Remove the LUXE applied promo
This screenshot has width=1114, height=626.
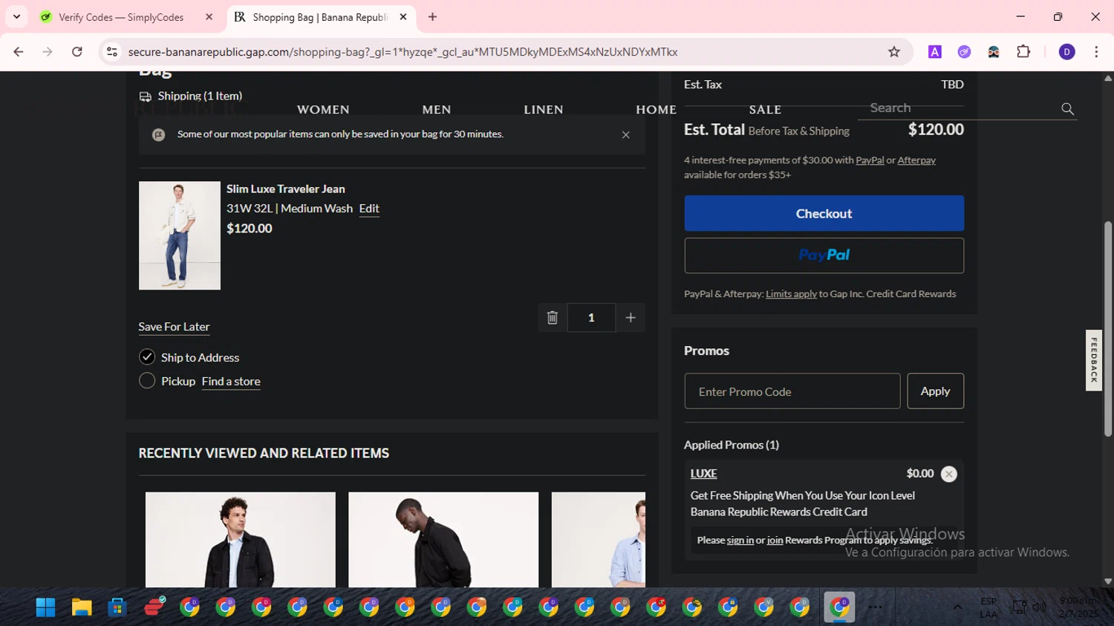pos(949,474)
